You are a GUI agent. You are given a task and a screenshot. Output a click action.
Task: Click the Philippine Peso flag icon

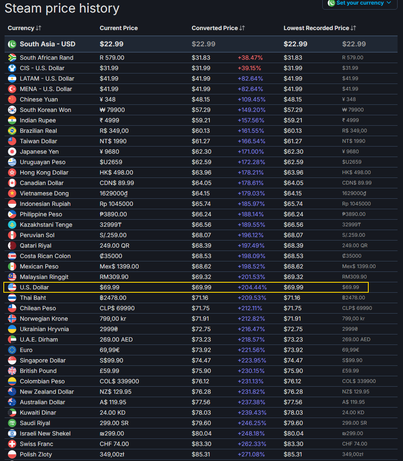12,214
